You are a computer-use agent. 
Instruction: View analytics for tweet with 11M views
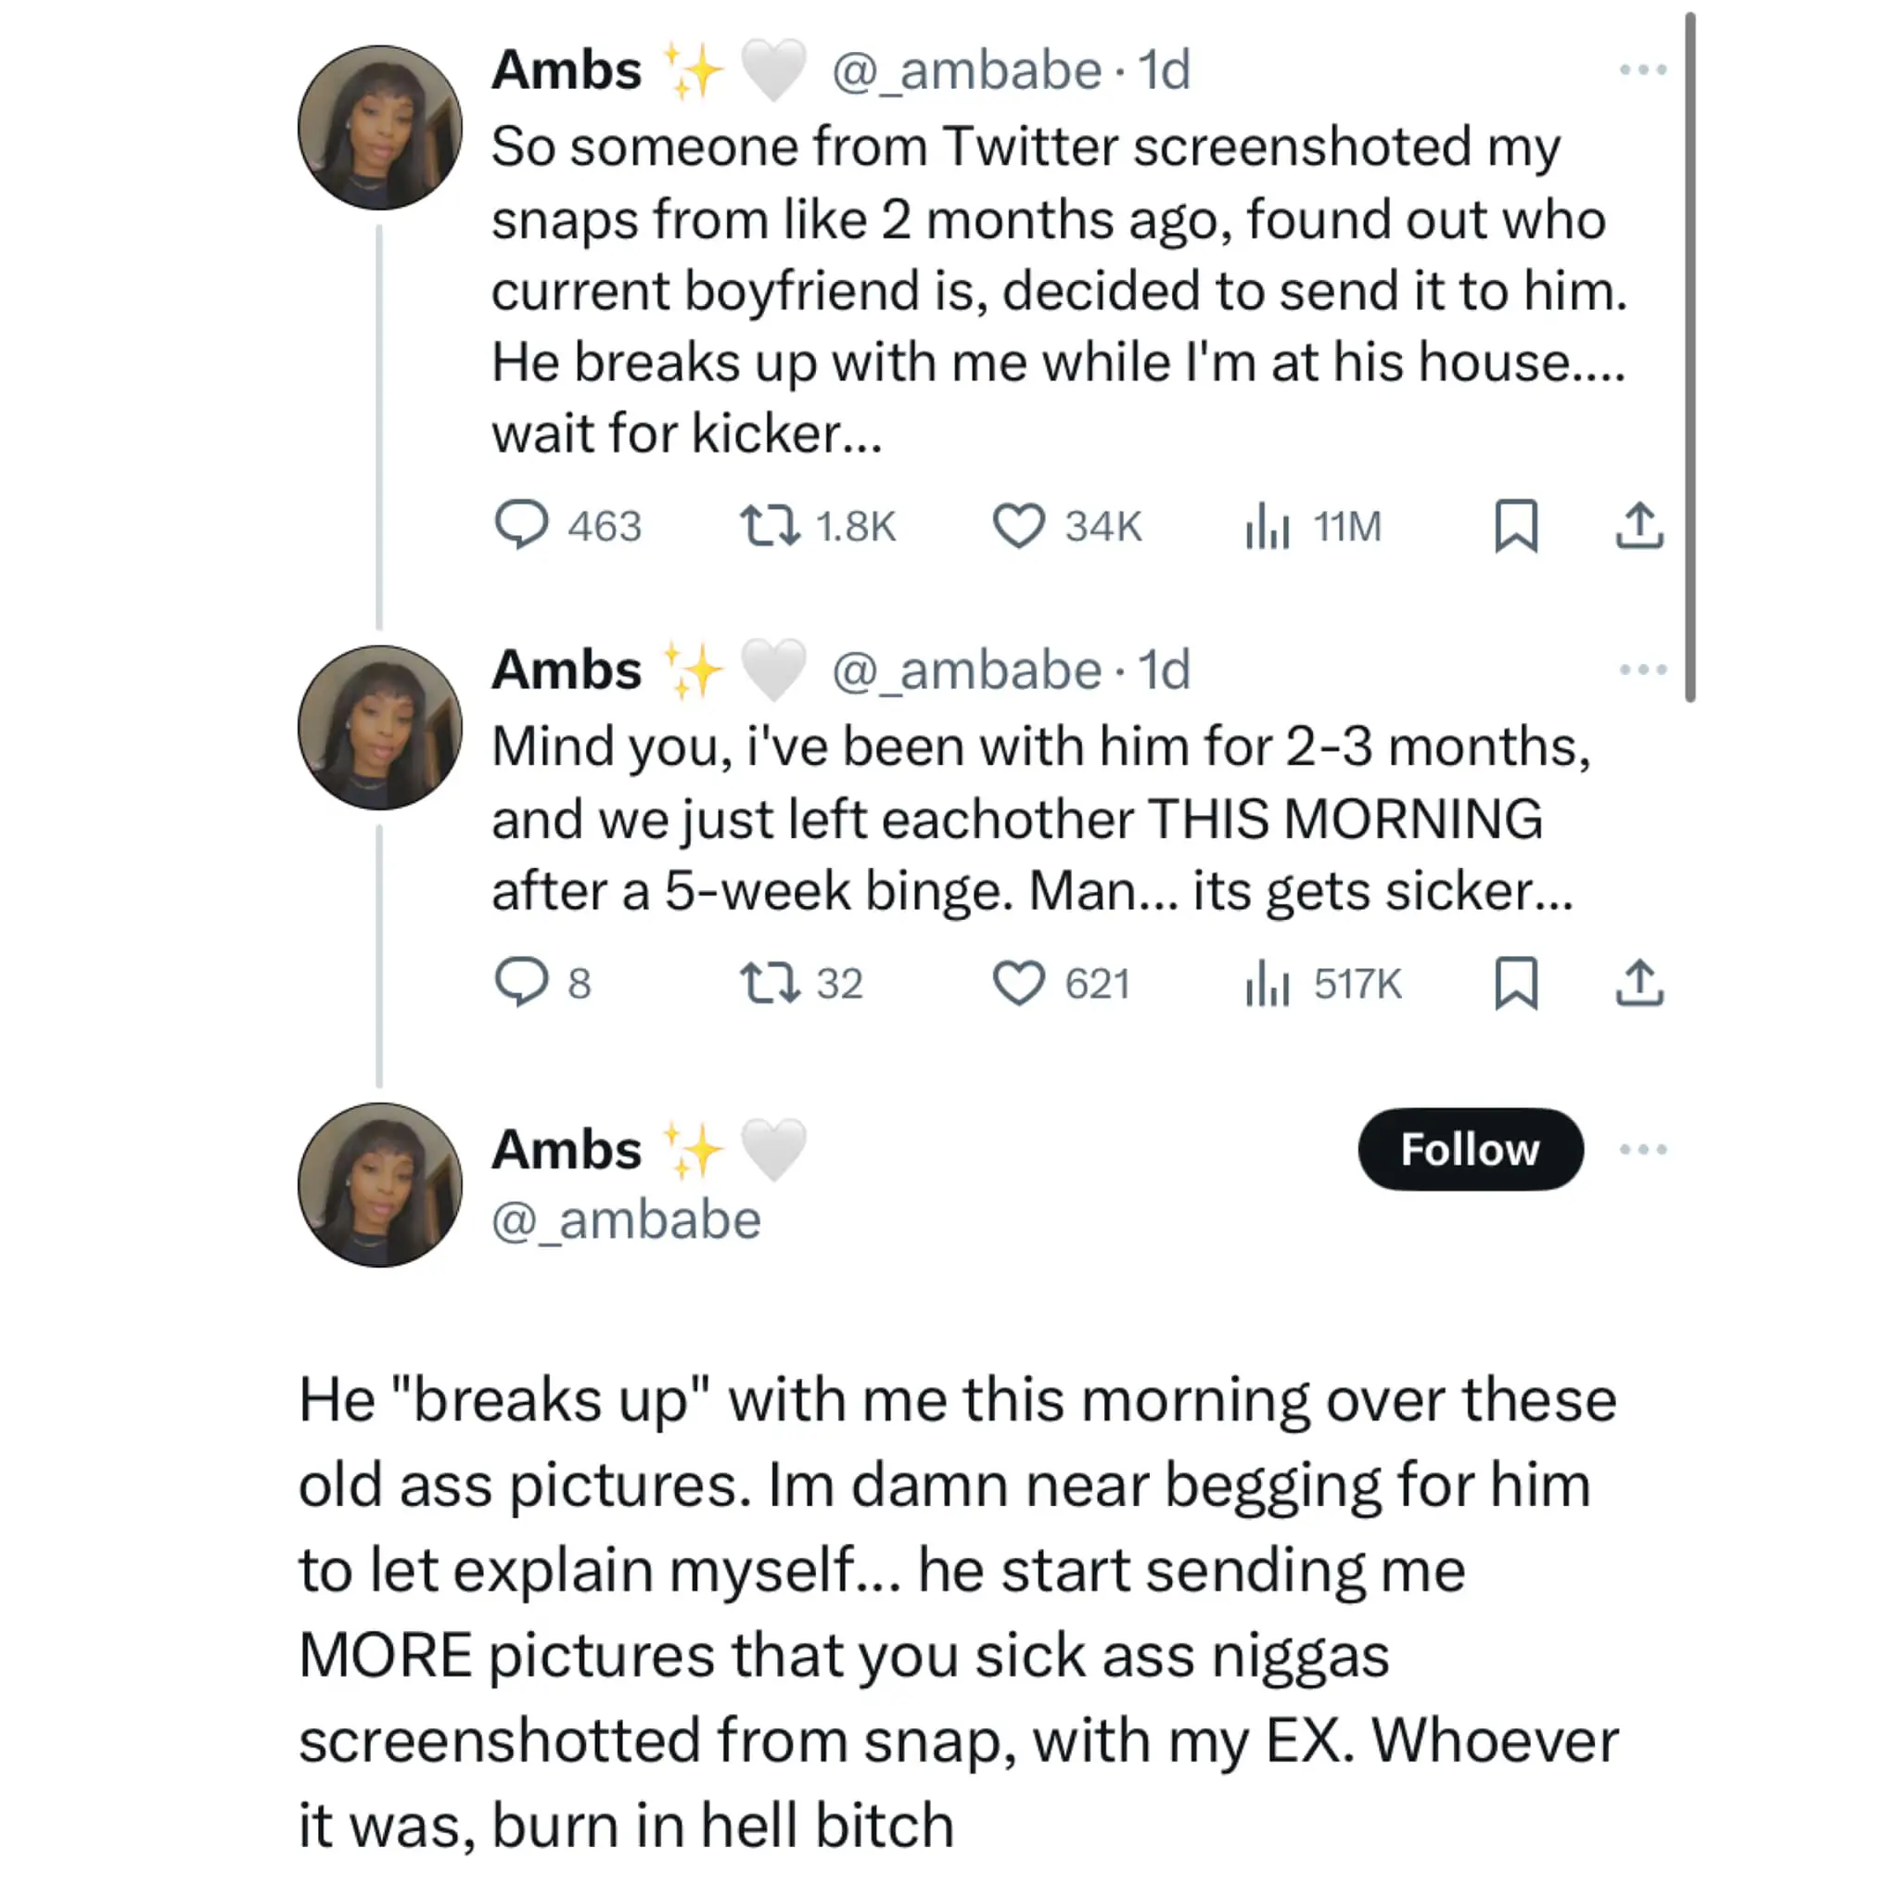pos(1267,525)
